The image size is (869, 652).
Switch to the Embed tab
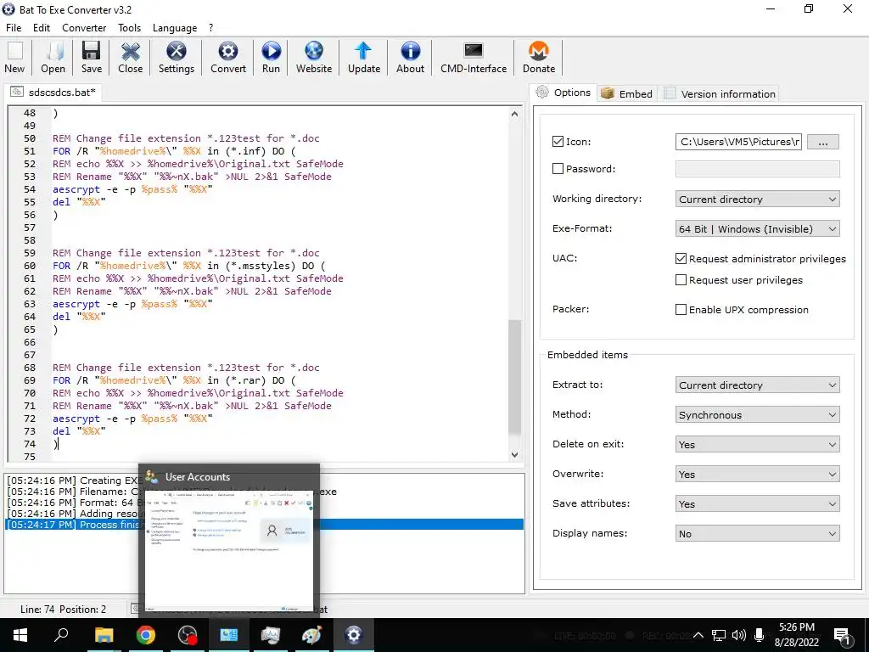click(x=627, y=93)
